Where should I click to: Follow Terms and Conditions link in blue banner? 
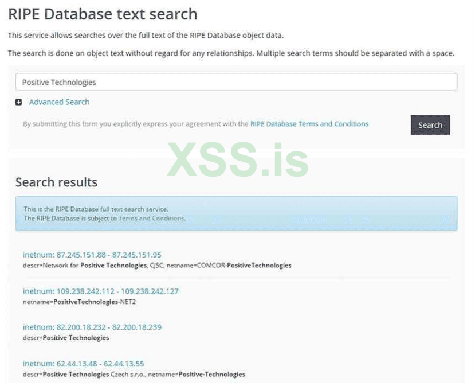click(x=151, y=218)
